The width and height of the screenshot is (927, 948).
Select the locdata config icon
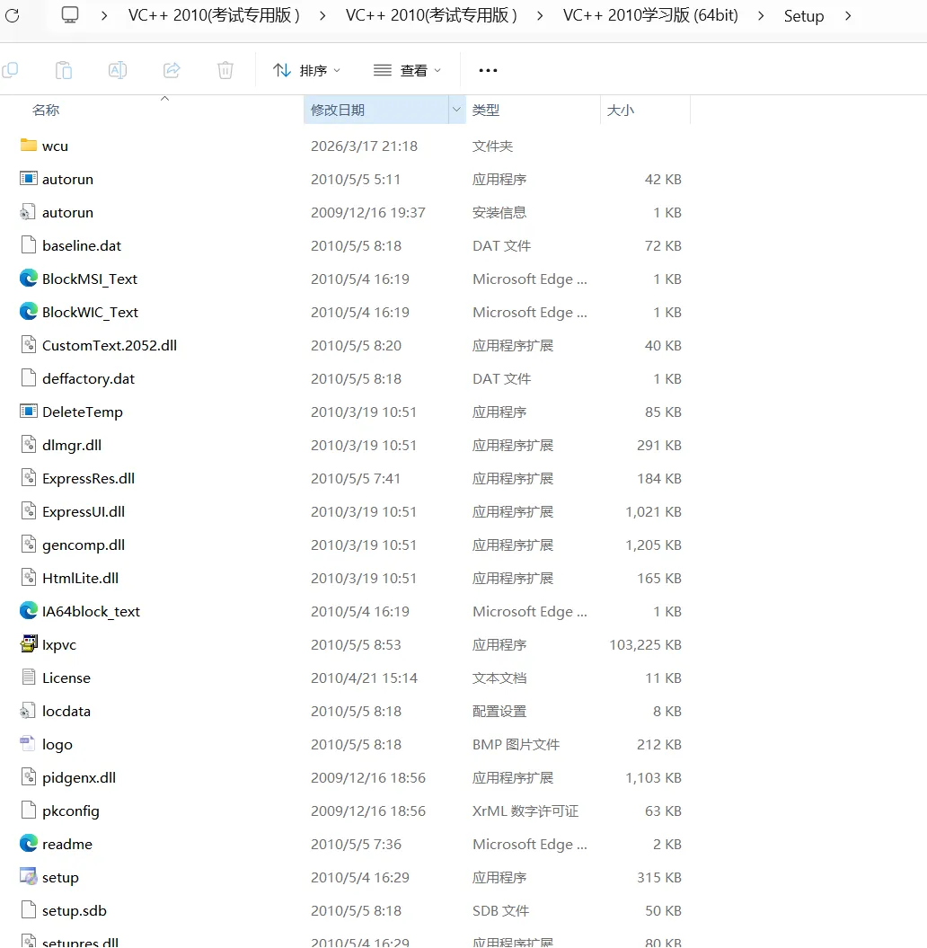point(29,711)
